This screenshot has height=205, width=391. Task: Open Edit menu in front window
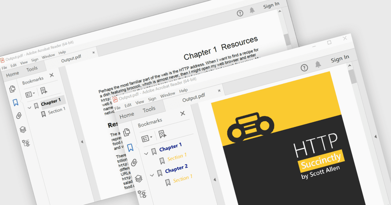[x=128, y=105]
